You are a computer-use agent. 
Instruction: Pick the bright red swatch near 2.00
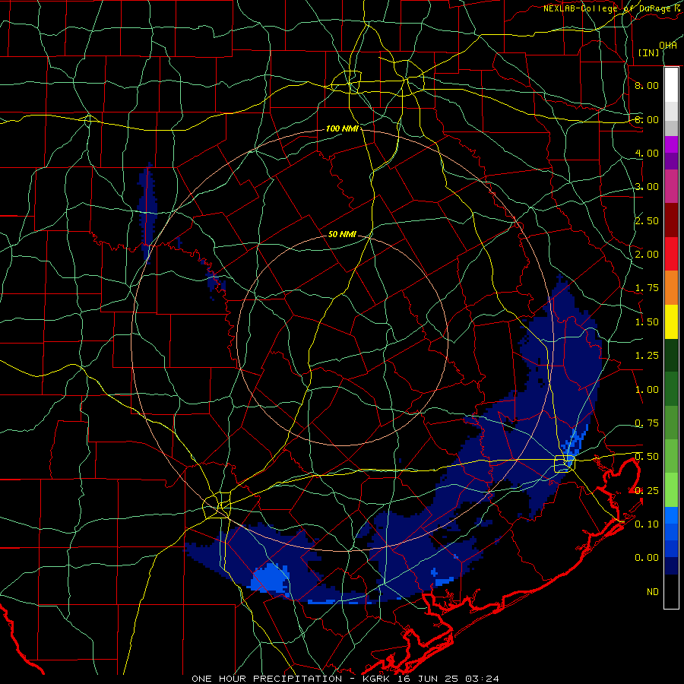[671, 255]
